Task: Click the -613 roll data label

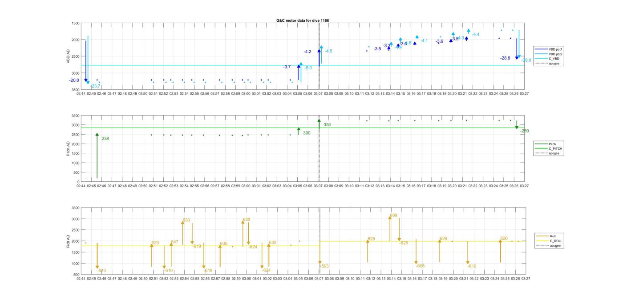Action: point(101,271)
